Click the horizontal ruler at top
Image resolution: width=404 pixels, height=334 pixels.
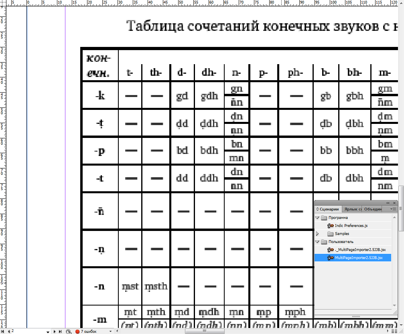coord(202,3)
